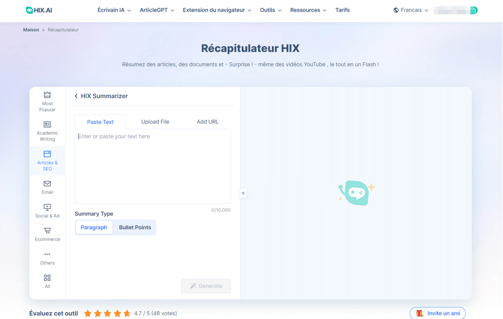
Task: Select the Paragraph summary type
Action: [94, 228]
